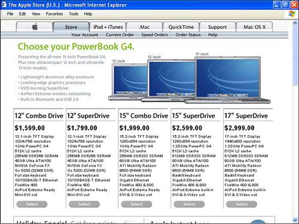Go to the QuickTime tab
This screenshot has width=299, height=224.
tap(181, 27)
